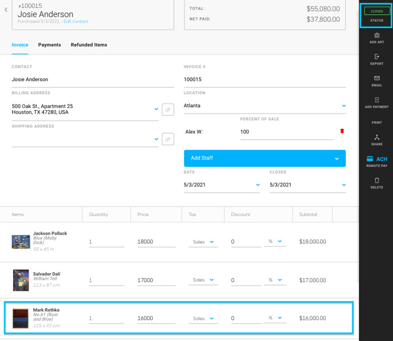Click the $17,000.00 subtotal value
Viewport: 393px width, 341px height.
coord(312,280)
